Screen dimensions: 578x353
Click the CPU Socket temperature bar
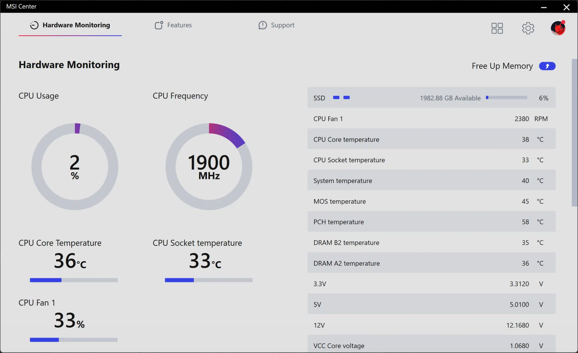pos(209,280)
